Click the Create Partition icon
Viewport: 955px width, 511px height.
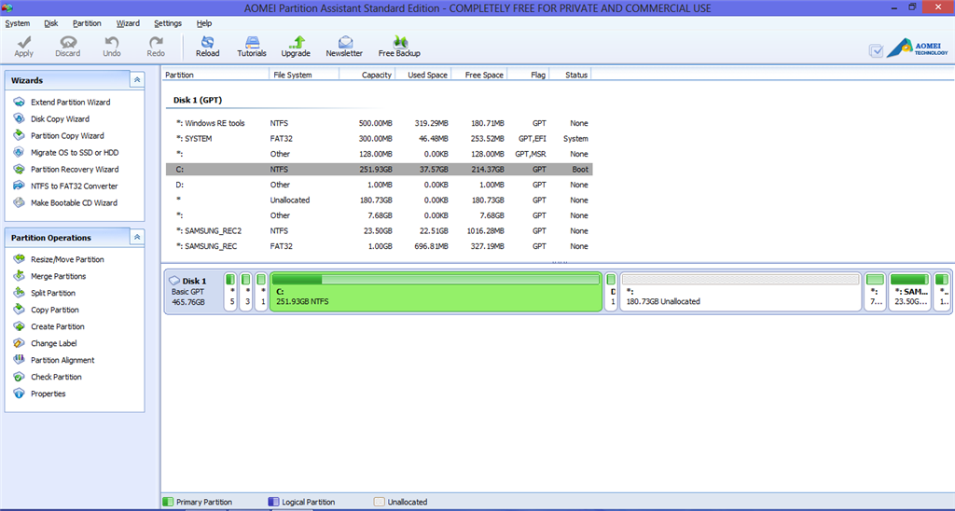pos(20,325)
